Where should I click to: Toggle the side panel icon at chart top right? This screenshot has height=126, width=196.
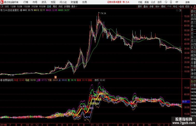(180, 10)
